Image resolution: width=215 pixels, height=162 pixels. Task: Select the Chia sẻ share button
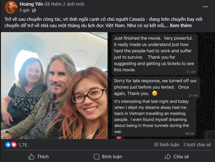176,157
